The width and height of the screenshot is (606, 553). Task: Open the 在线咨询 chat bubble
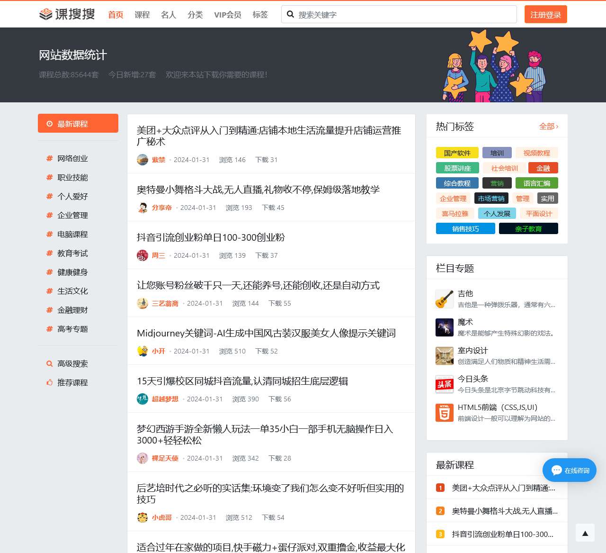[570, 470]
